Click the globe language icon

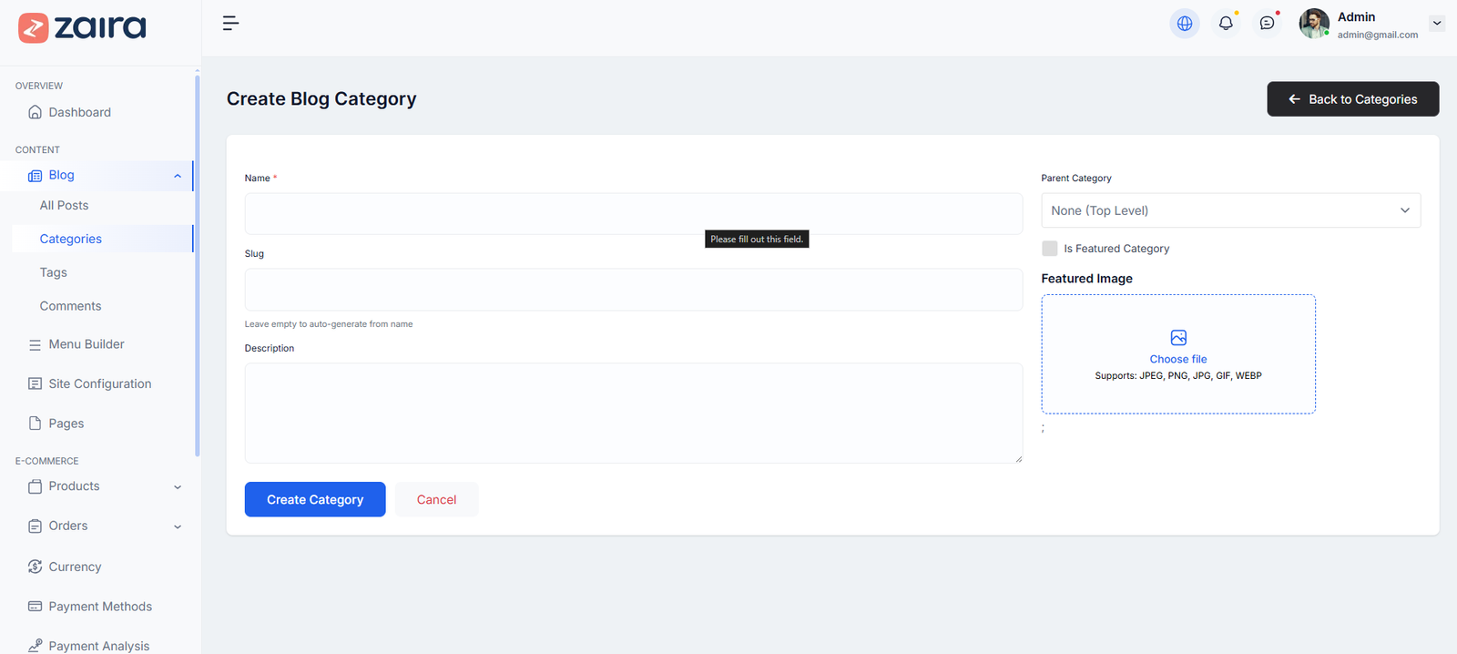tap(1185, 24)
